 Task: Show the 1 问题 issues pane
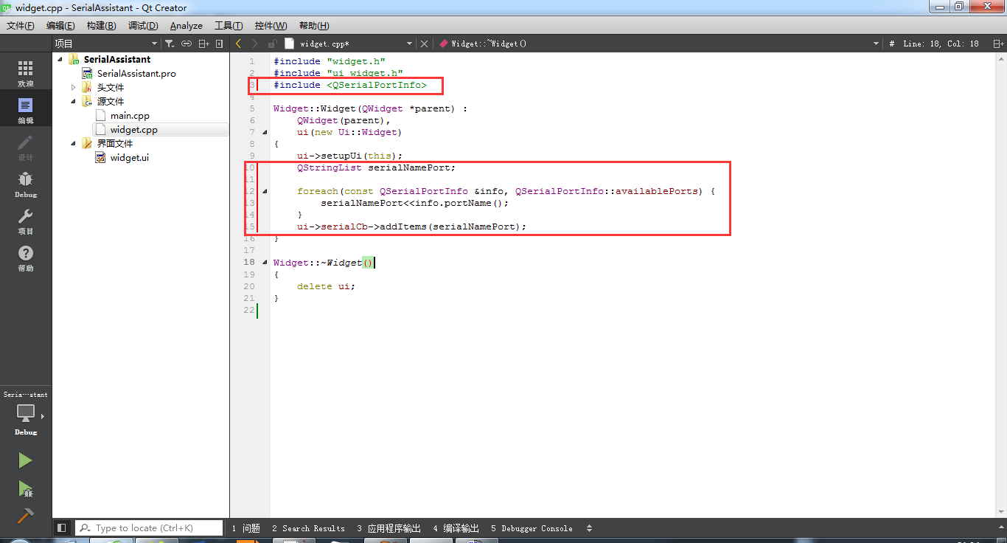click(246, 528)
